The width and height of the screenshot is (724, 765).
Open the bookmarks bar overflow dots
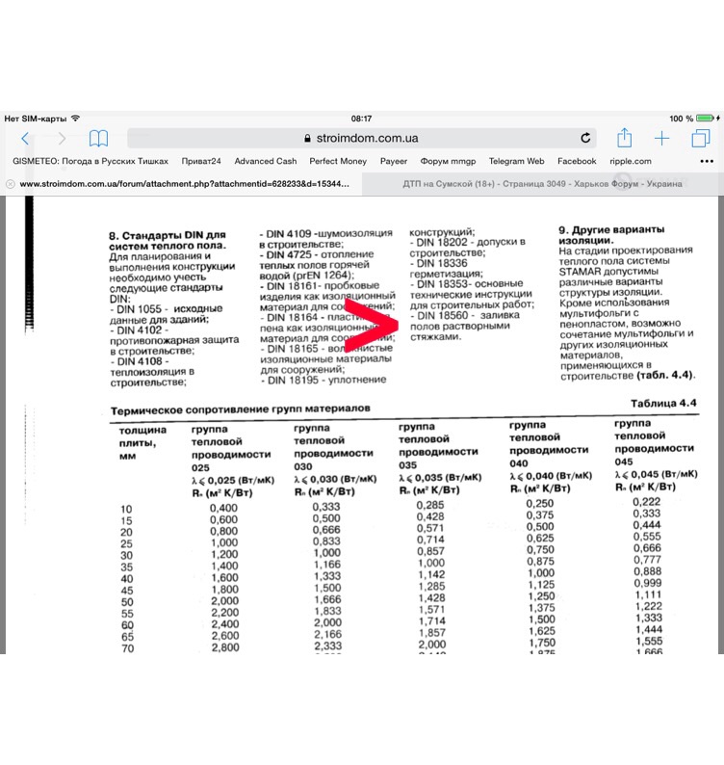(707, 161)
